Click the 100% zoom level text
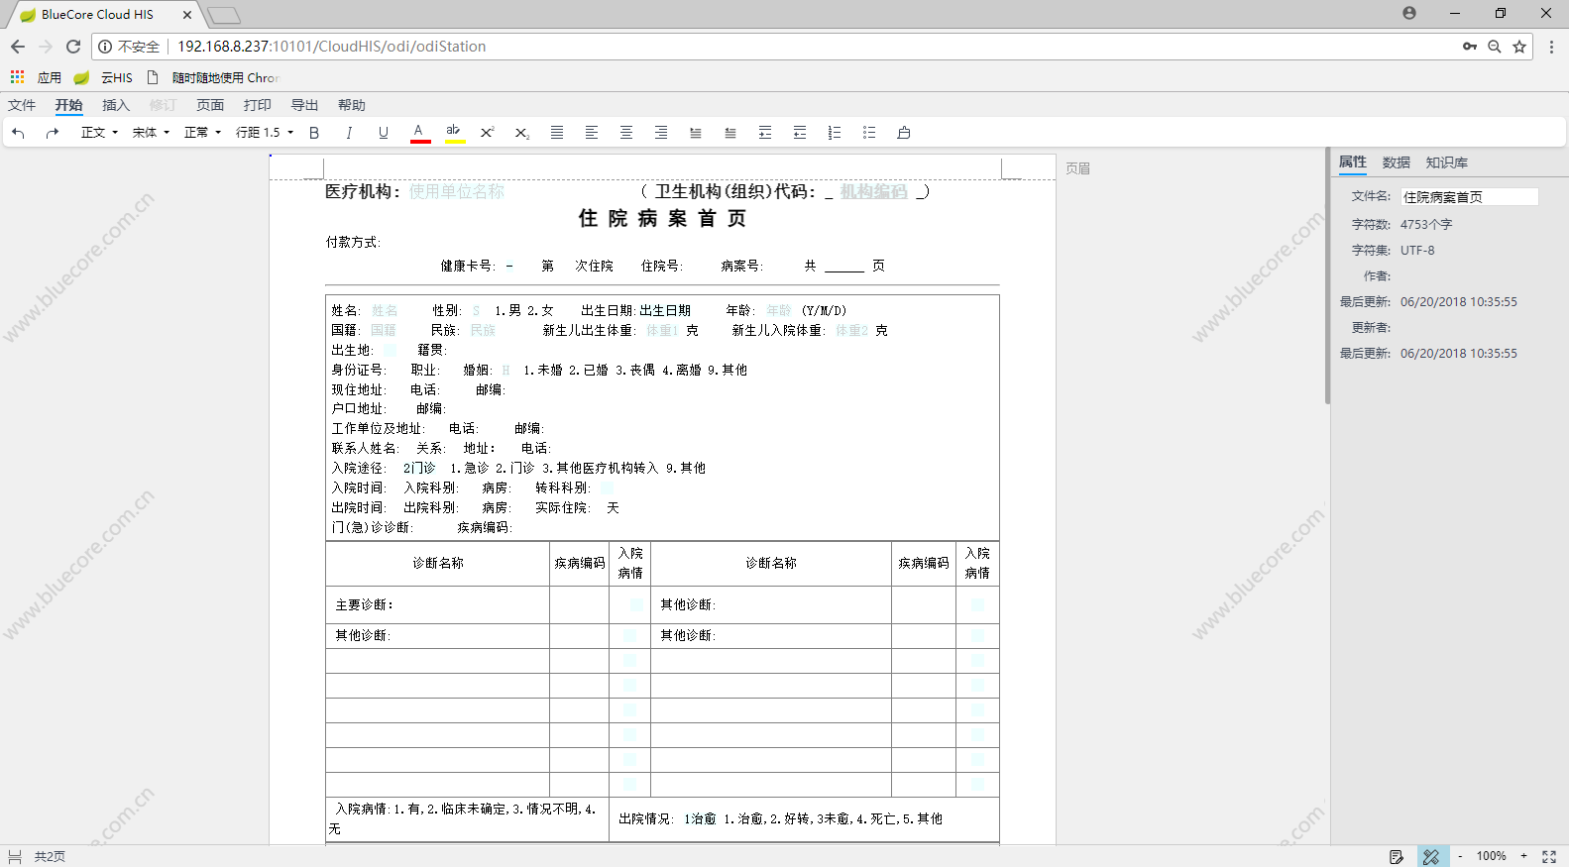The width and height of the screenshot is (1569, 867). point(1492,856)
